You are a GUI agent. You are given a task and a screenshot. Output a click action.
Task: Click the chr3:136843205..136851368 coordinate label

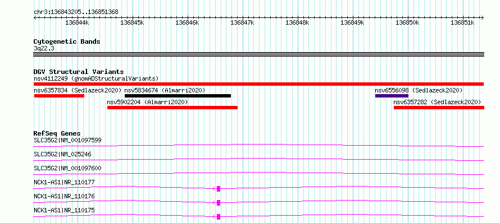click(x=76, y=12)
